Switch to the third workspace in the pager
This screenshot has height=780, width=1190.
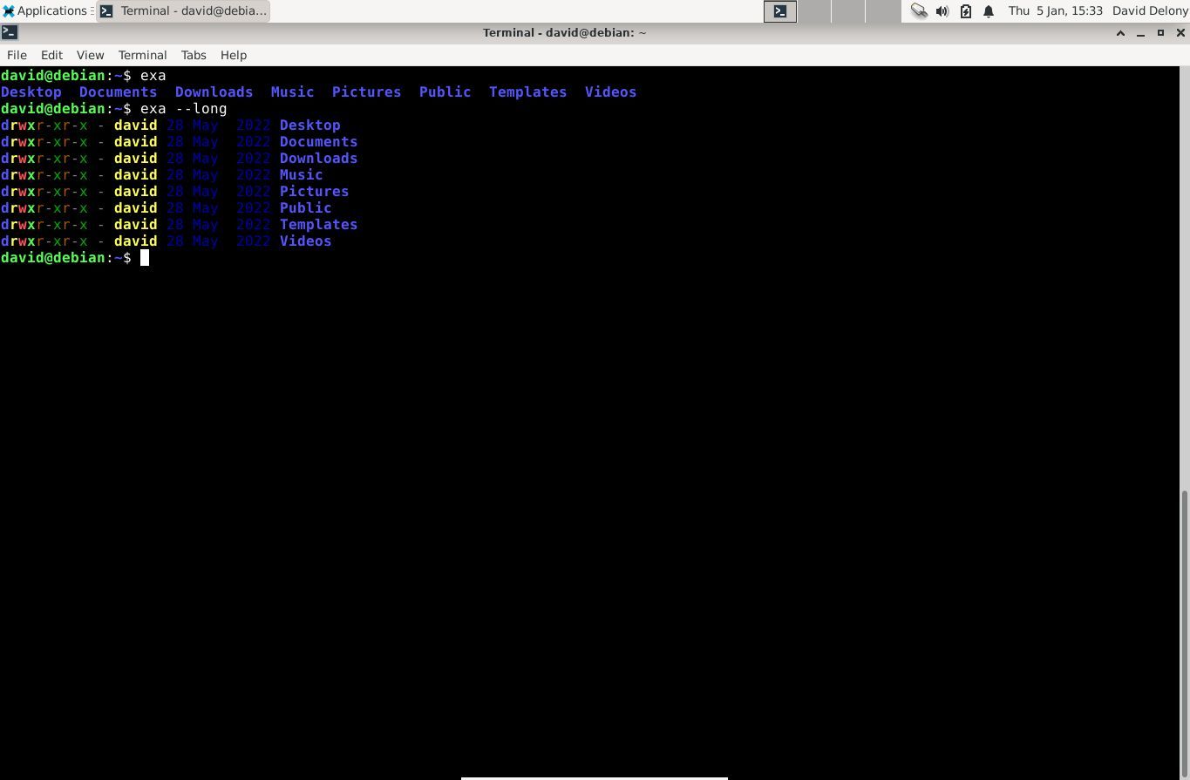[848, 11]
